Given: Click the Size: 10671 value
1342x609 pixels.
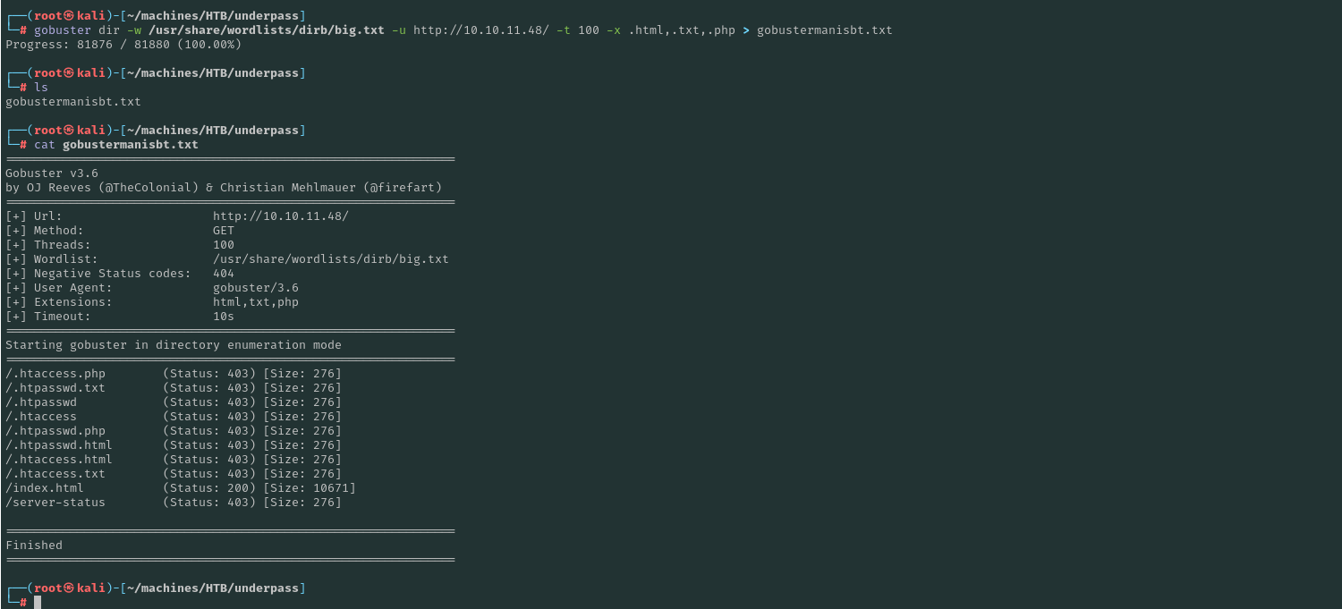Looking at the screenshot, I should (x=309, y=488).
